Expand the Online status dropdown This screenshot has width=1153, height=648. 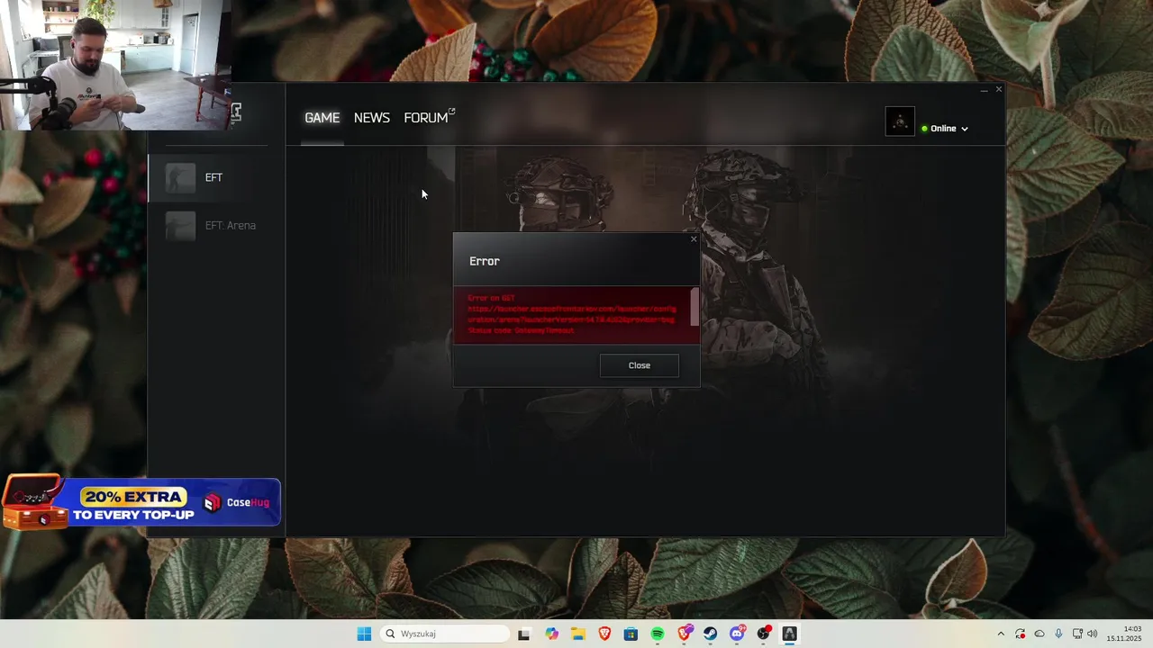coord(944,129)
